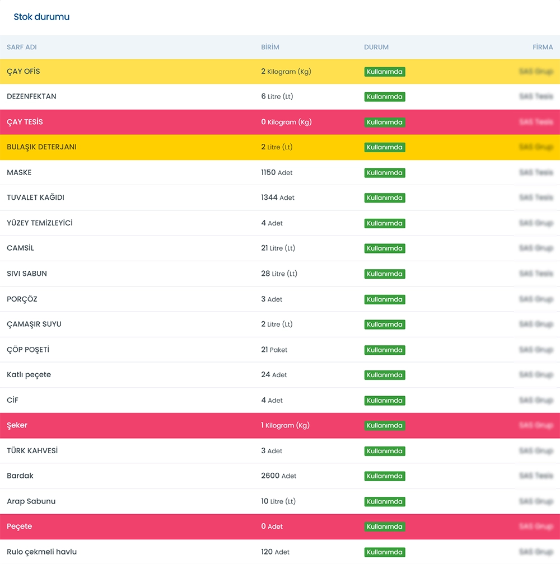This screenshot has width=560, height=564.
Task: Click the DURUM column header
Action: [376, 47]
